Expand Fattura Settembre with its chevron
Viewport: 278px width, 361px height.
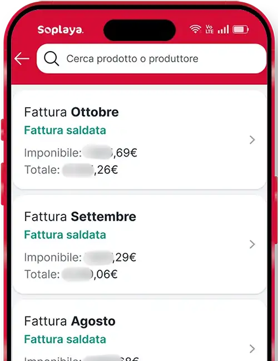tap(252, 244)
